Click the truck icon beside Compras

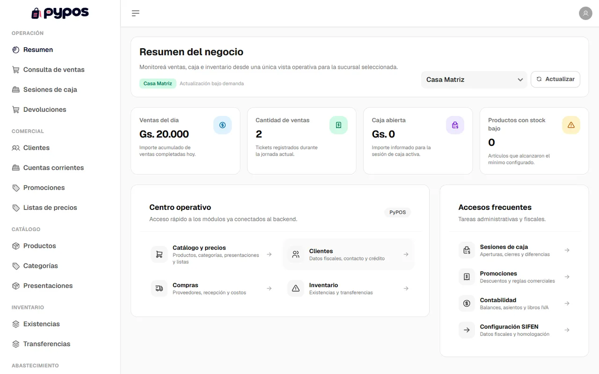(x=159, y=288)
